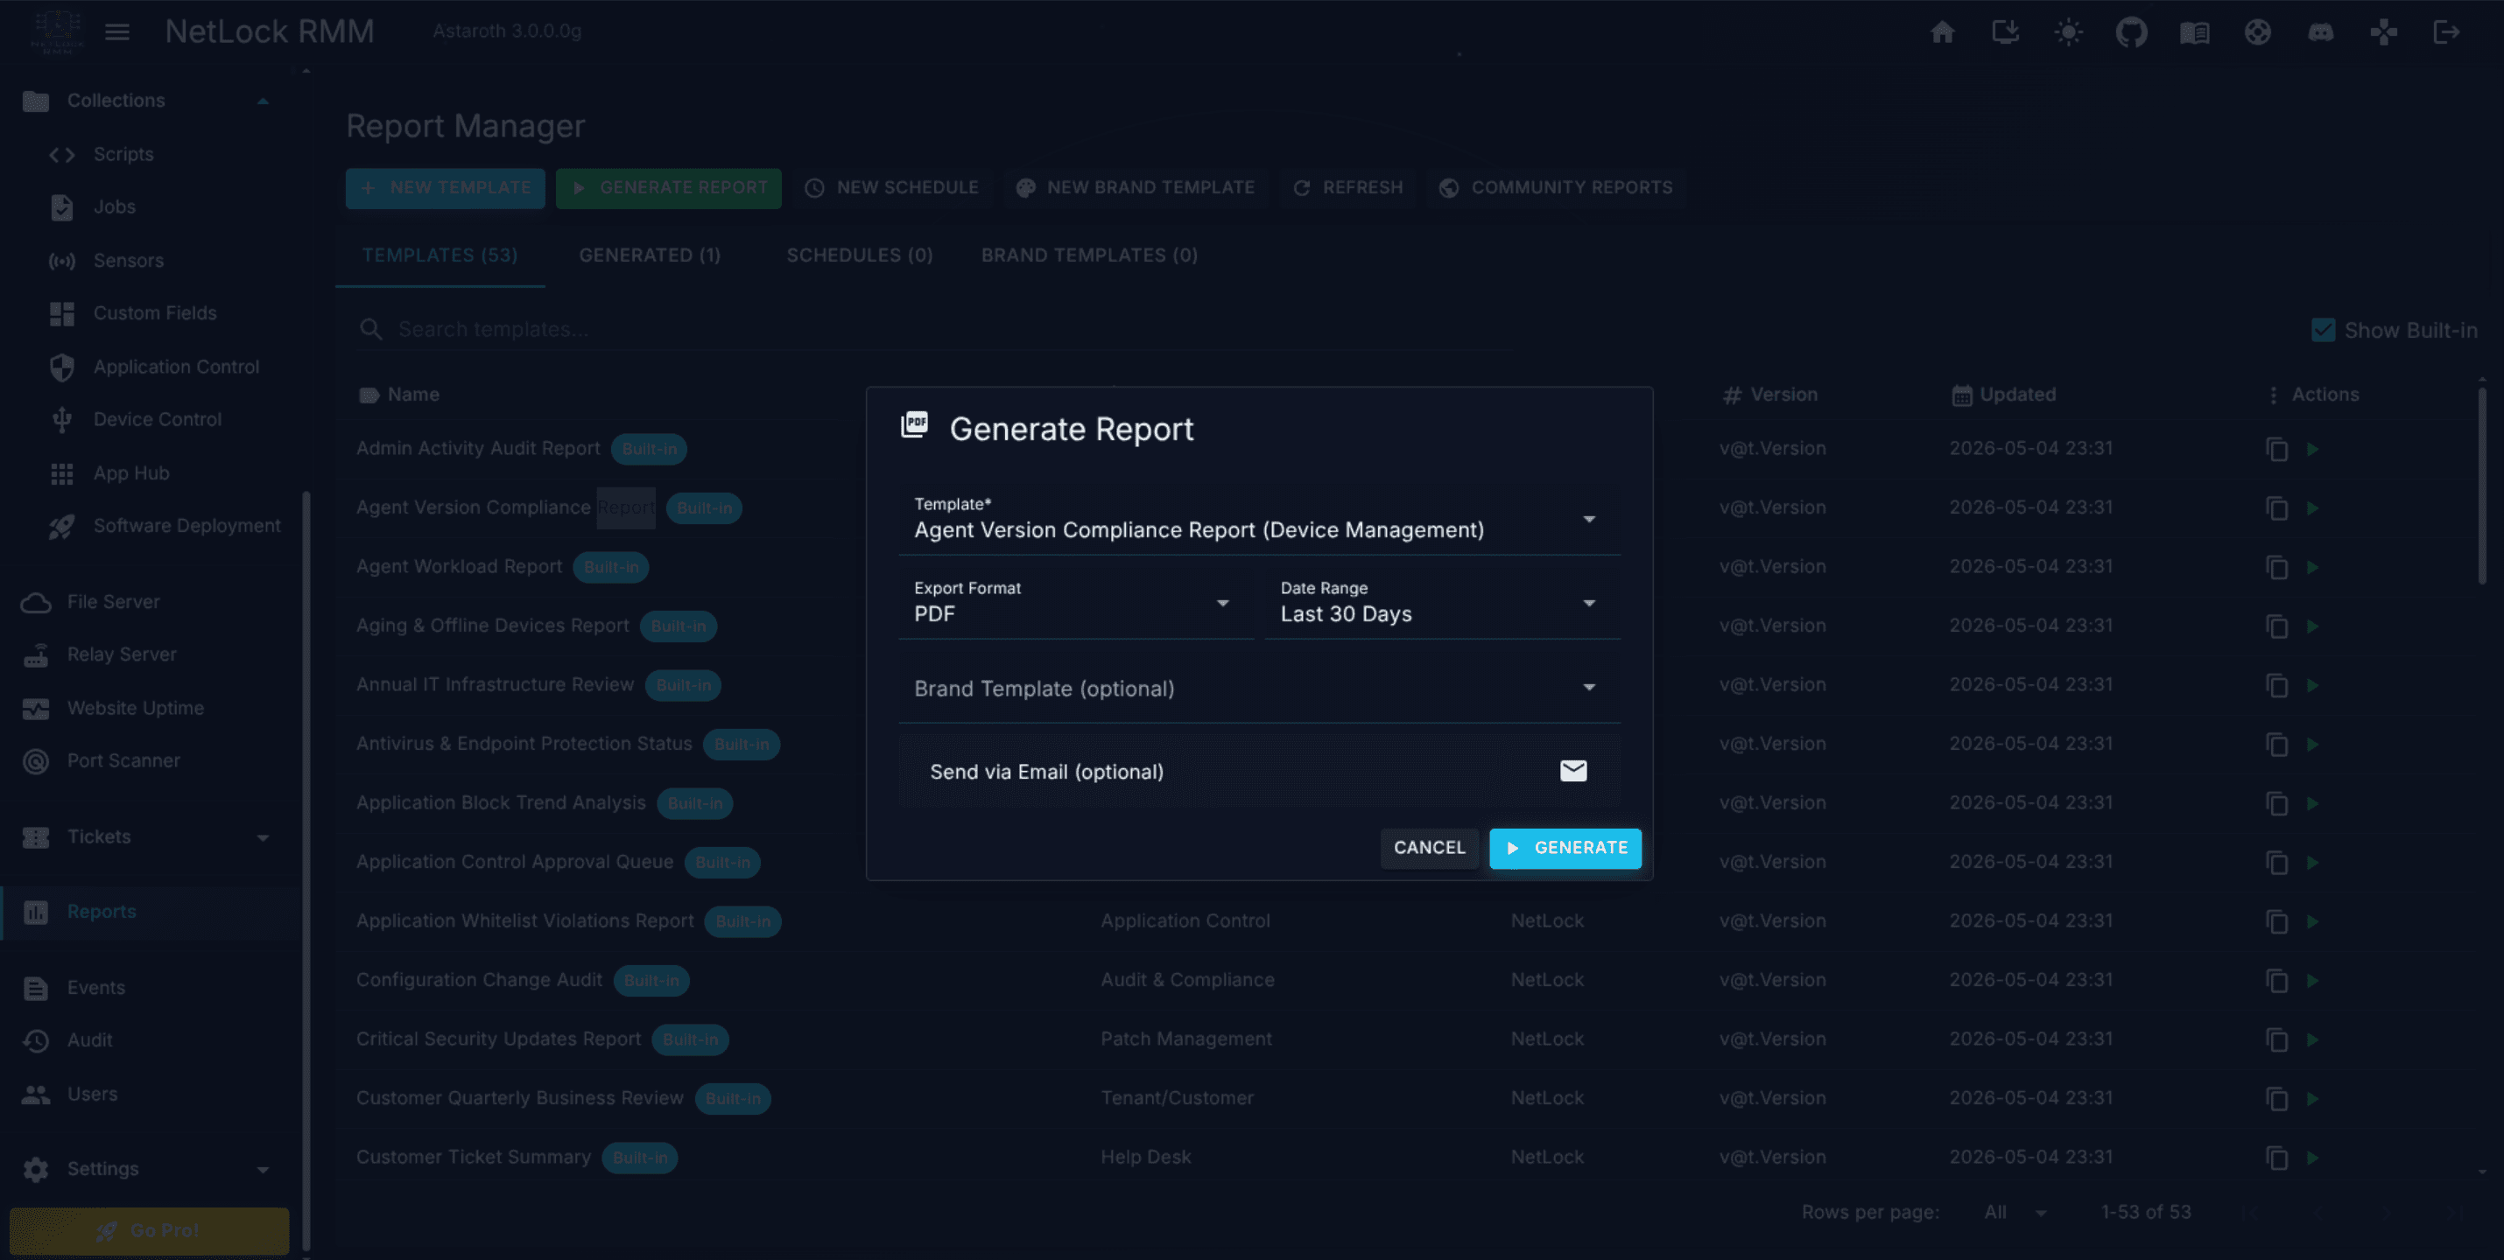The height and width of the screenshot is (1260, 2504).
Task: Open Website Uptime in the sidebar
Action: pyautogui.click(x=151, y=708)
